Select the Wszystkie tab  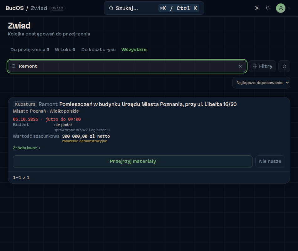coord(134,50)
